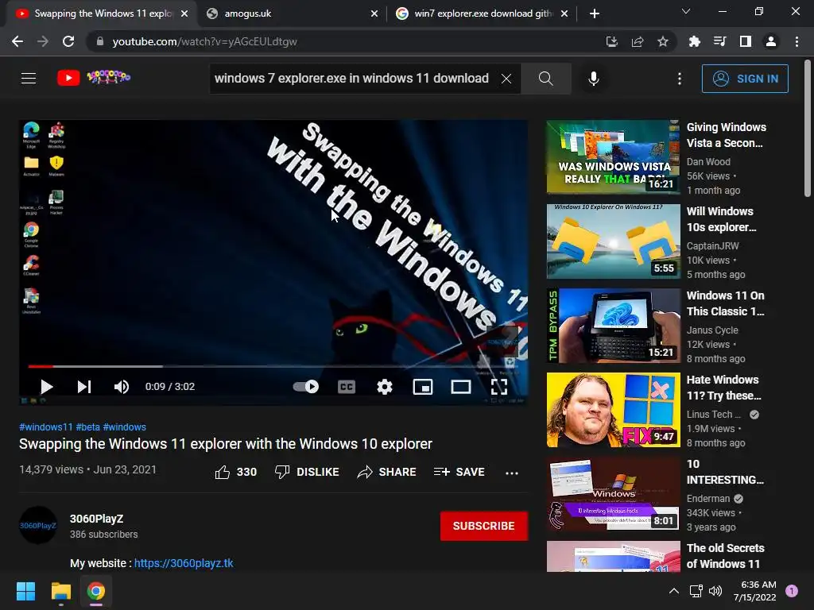Run search with the magnifier button
814x610 pixels.
(x=545, y=79)
